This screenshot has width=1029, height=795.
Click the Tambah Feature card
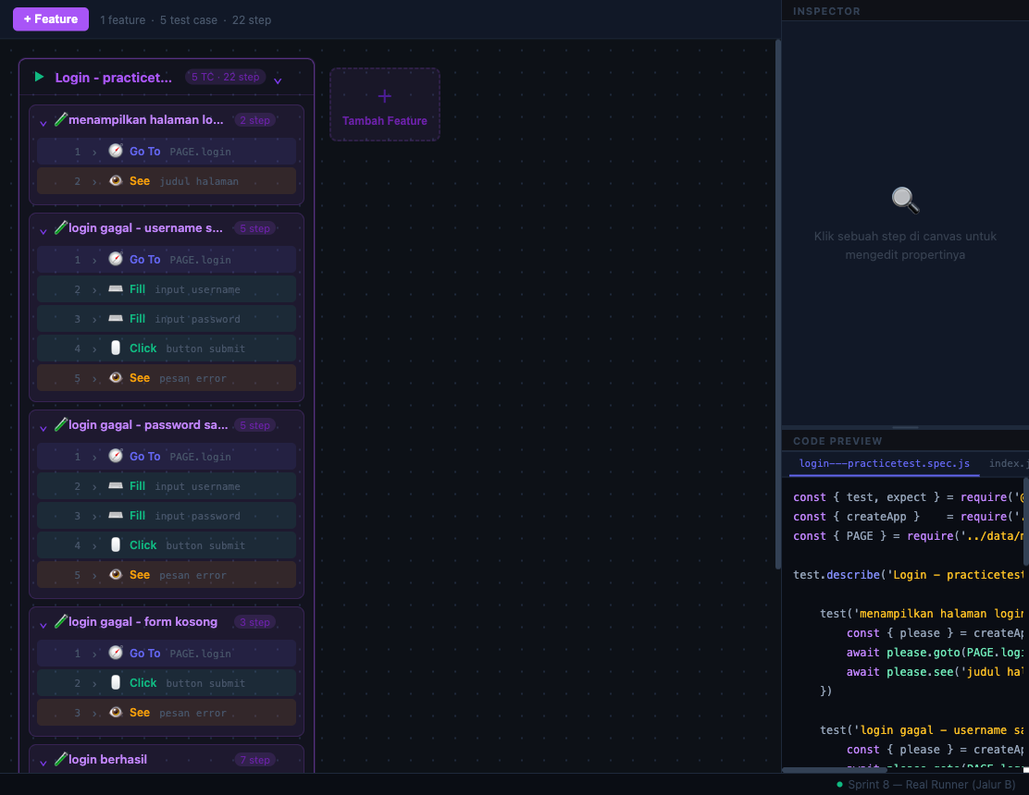tap(385, 104)
